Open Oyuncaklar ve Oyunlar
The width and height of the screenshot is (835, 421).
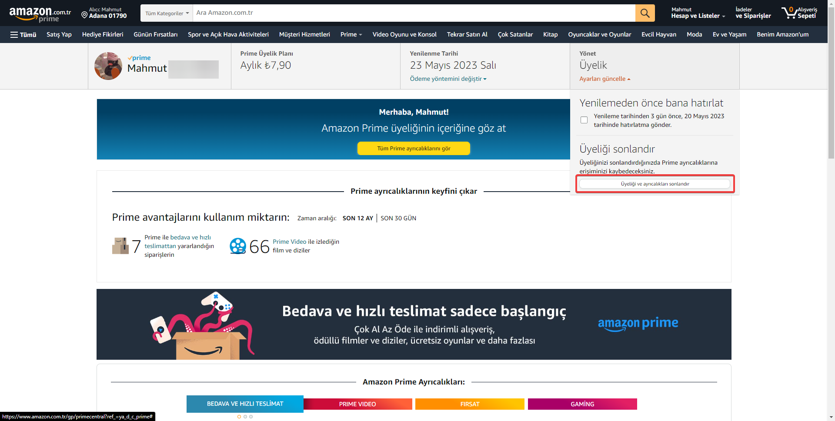599,35
